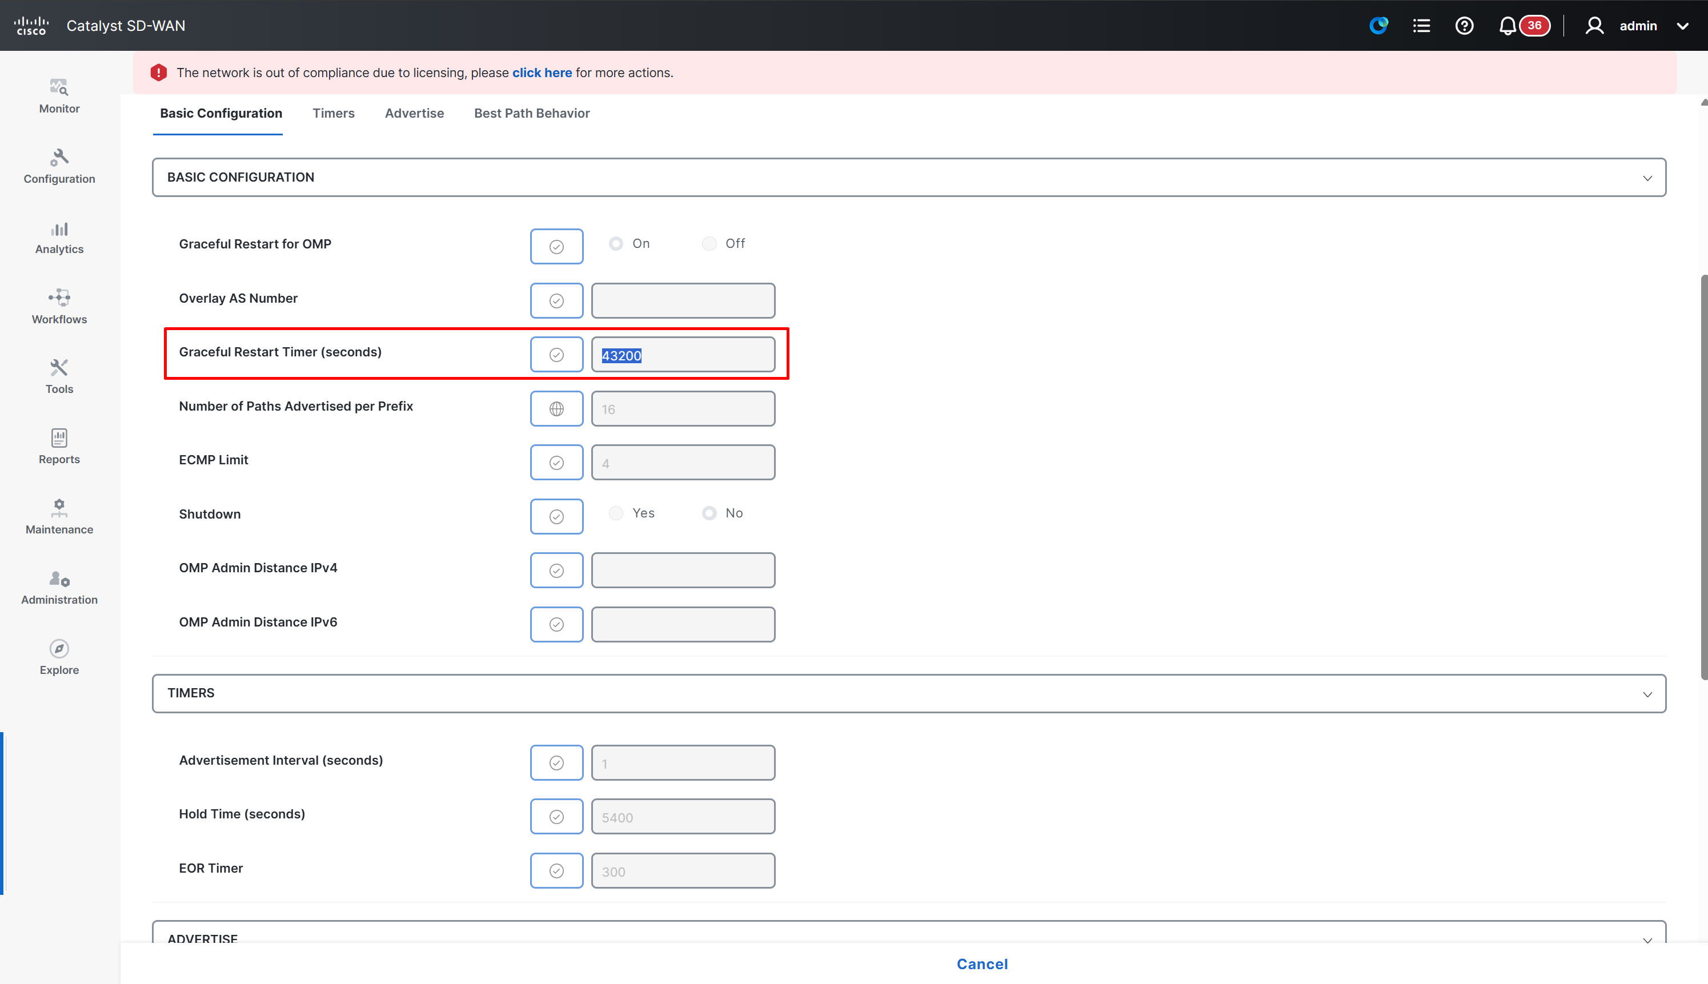Open scope selector for Hold Time
Viewport: 1708px width, 984px height.
click(x=556, y=817)
